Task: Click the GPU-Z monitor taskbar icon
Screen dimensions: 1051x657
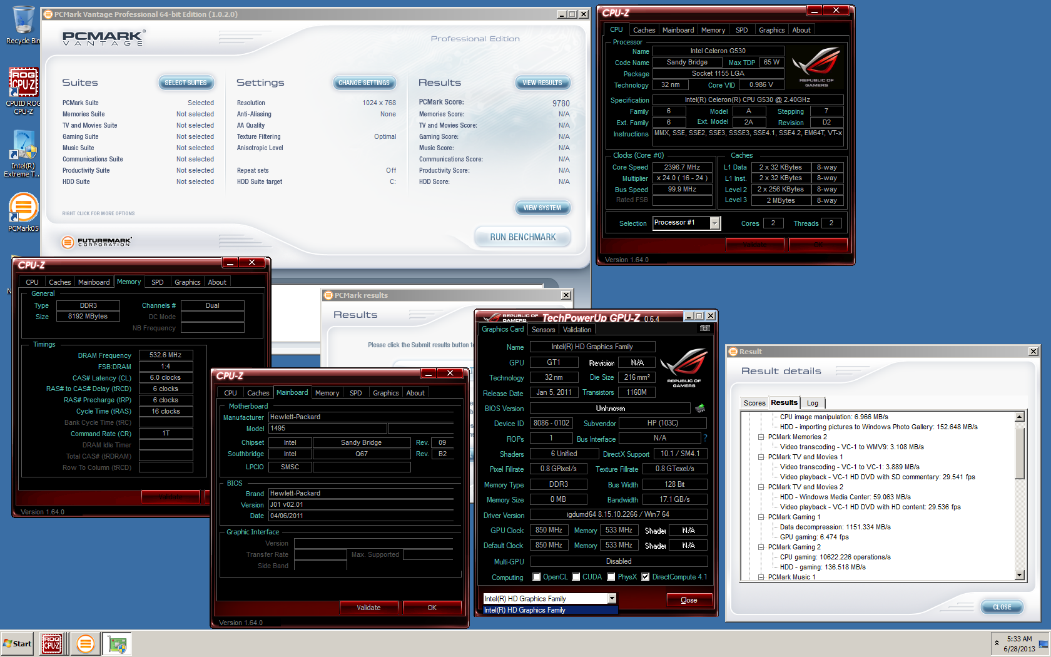Action: pyautogui.click(x=118, y=643)
